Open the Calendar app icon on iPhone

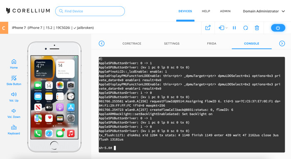(x=49, y=85)
